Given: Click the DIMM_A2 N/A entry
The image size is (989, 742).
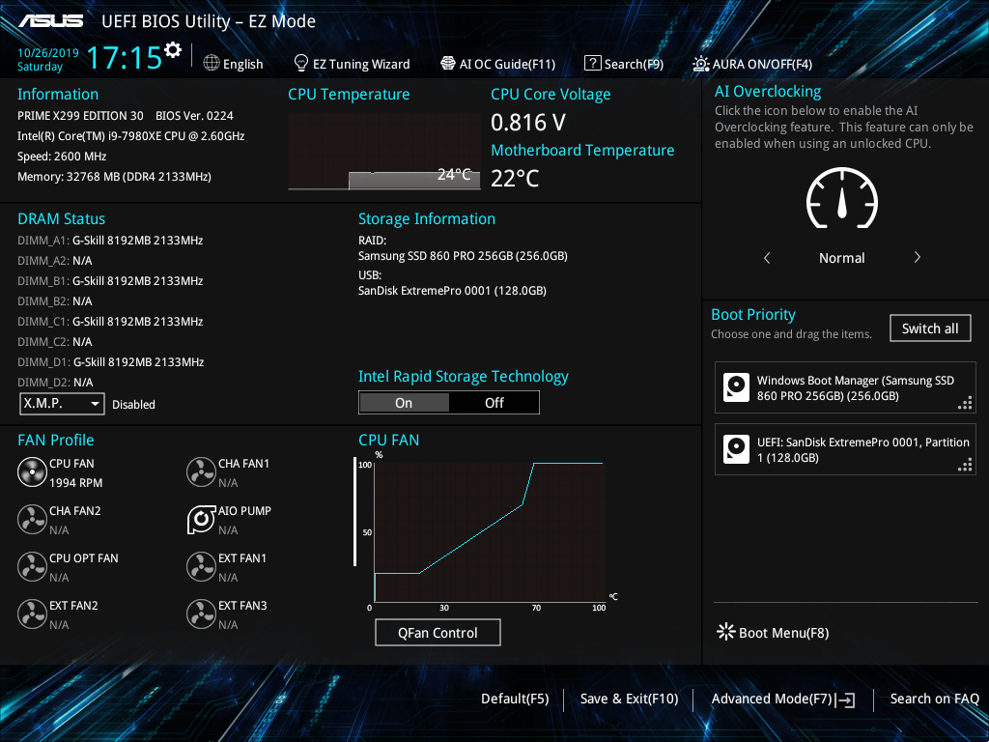Looking at the screenshot, I should pos(55,261).
